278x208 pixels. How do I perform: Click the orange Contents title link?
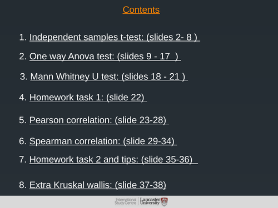[141, 10]
